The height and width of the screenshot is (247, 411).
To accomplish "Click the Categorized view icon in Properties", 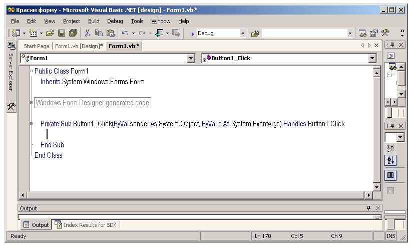I will pos(390,149).
